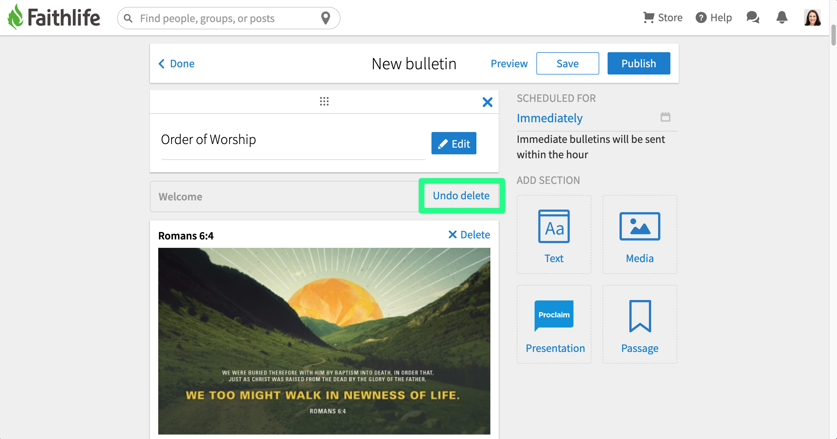Click the location pin icon in search
The width and height of the screenshot is (837, 439).
pyautogui.click(x=326, y=18)
